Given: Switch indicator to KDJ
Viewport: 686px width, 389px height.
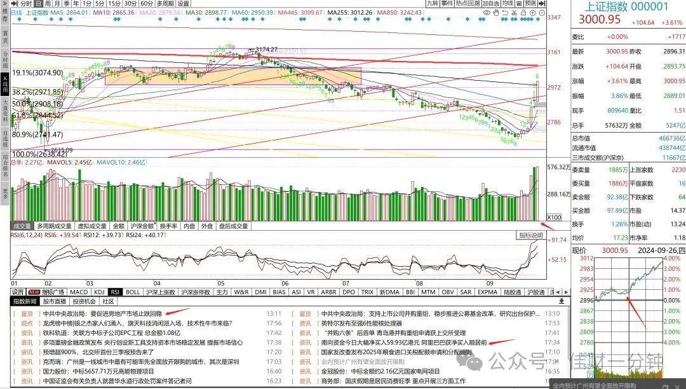Looking at the screenshot, I should [99, 292].
